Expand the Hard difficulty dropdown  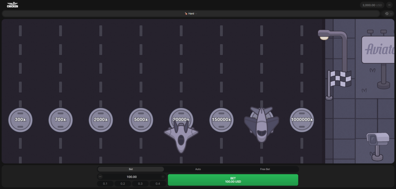[191, 14]
